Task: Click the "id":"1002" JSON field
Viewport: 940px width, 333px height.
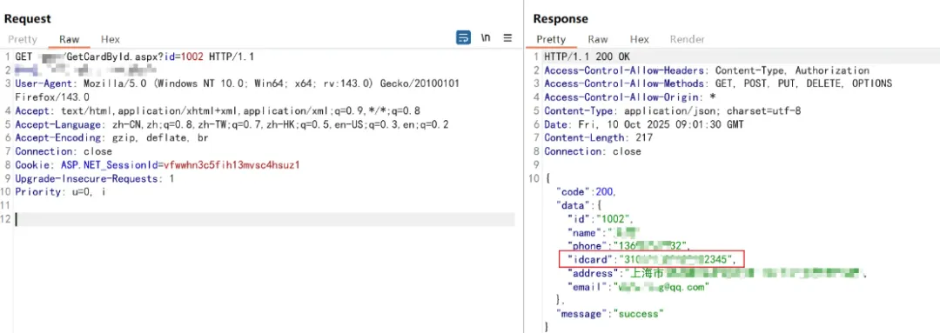Action: pos(601,219)
